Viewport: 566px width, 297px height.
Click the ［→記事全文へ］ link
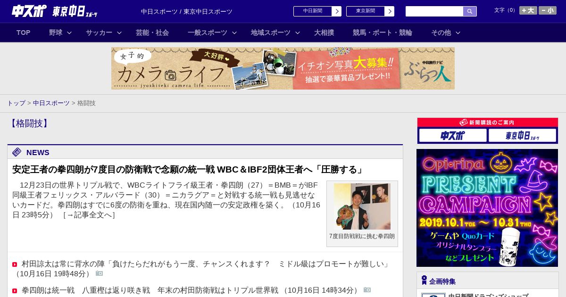click(89, 215)
